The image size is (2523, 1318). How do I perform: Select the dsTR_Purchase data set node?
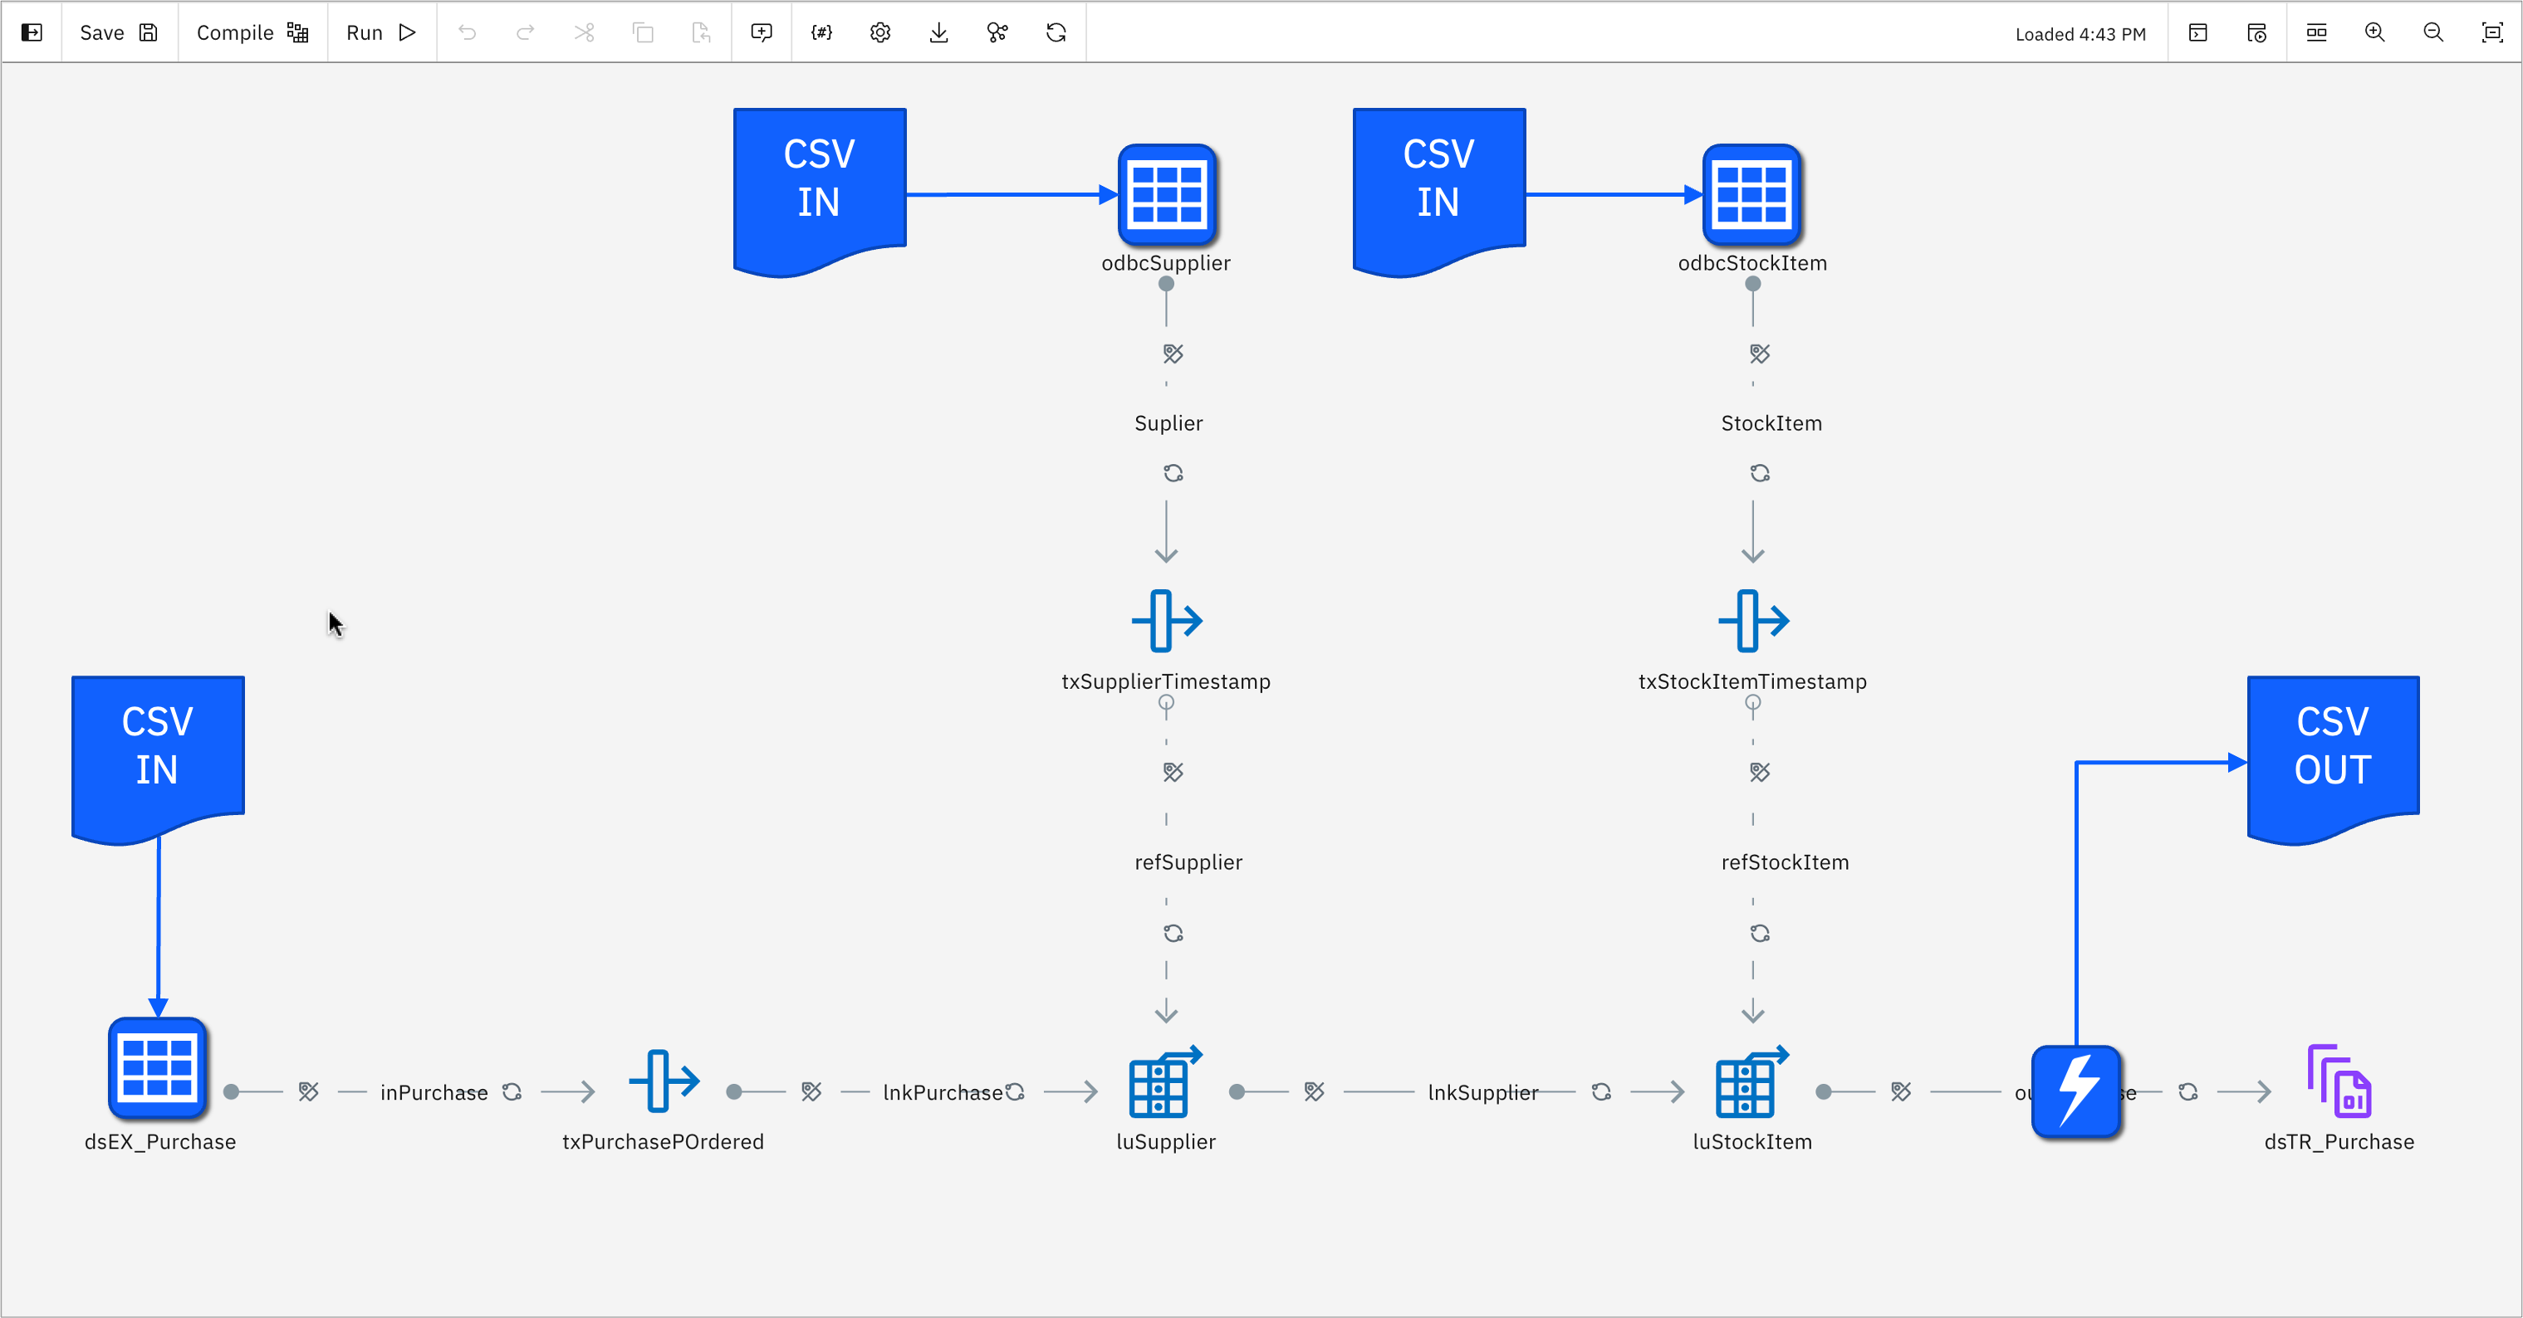point(2339,1081)
